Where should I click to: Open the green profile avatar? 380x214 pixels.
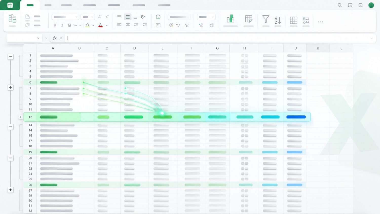coord(371,5)
